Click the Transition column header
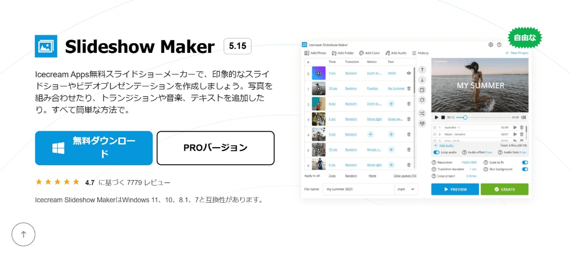 point(352,62)
